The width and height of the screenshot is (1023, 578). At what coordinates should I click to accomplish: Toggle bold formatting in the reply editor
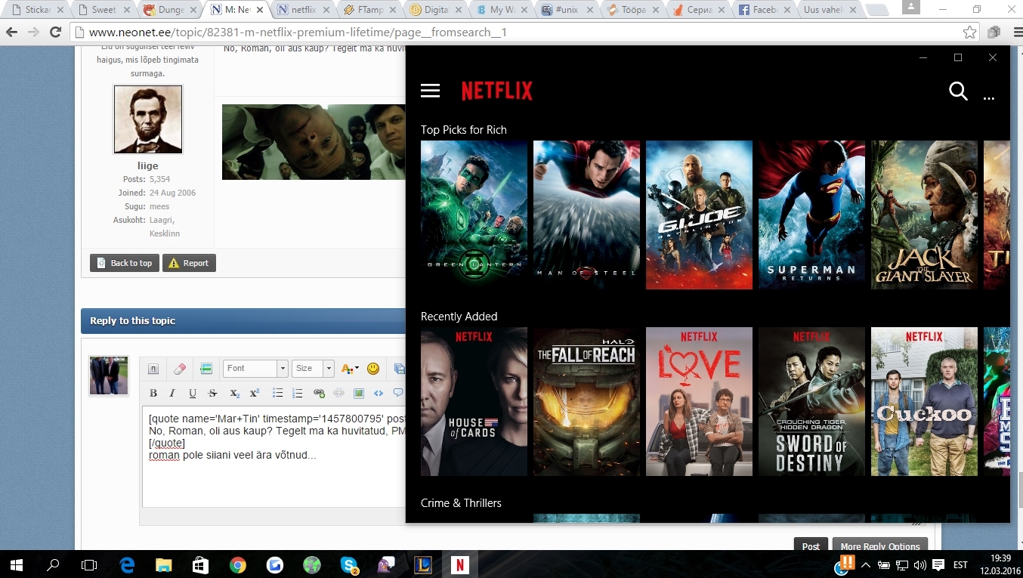pos(153,393)
